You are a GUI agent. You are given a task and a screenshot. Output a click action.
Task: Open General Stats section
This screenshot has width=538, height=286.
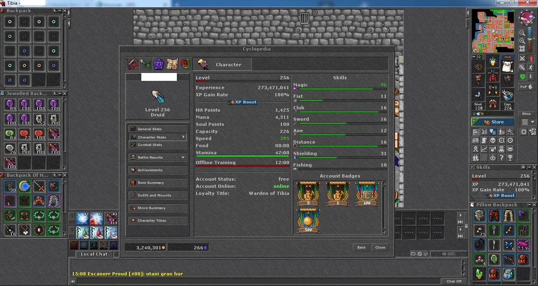(157, 129)
